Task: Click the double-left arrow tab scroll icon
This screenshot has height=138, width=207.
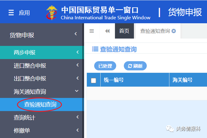Action: tap(107, 31)
